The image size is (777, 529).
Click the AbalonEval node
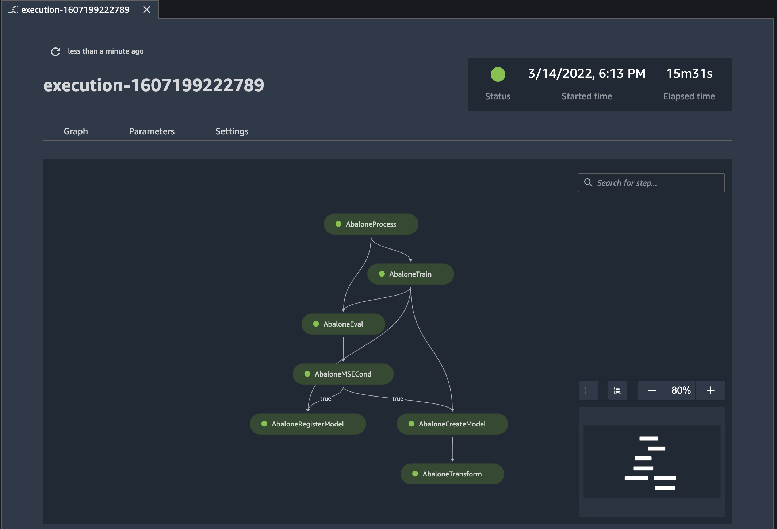pos(343,323)
